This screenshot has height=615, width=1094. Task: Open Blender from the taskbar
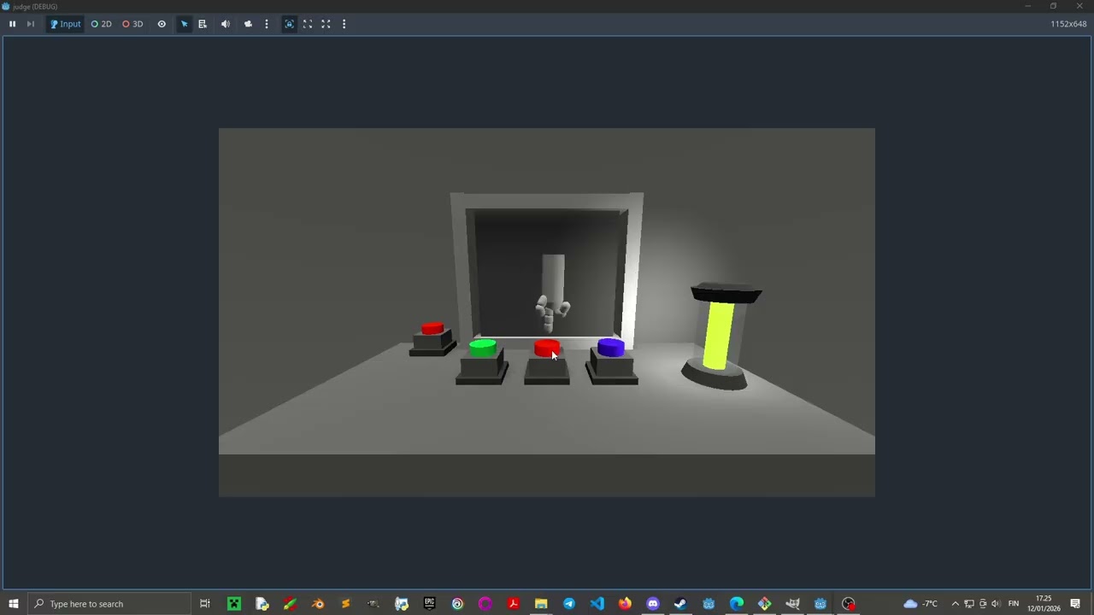(x=318, y=604)
